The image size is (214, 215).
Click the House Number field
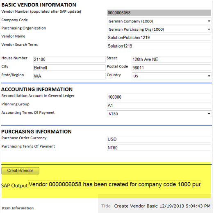click(69, 59)
